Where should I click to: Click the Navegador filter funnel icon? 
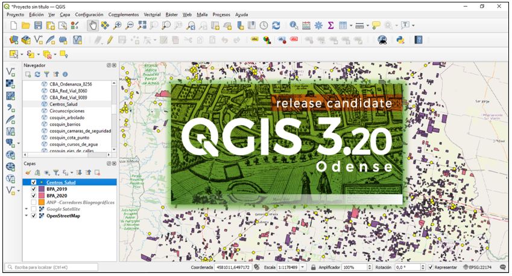pos(46,74)
